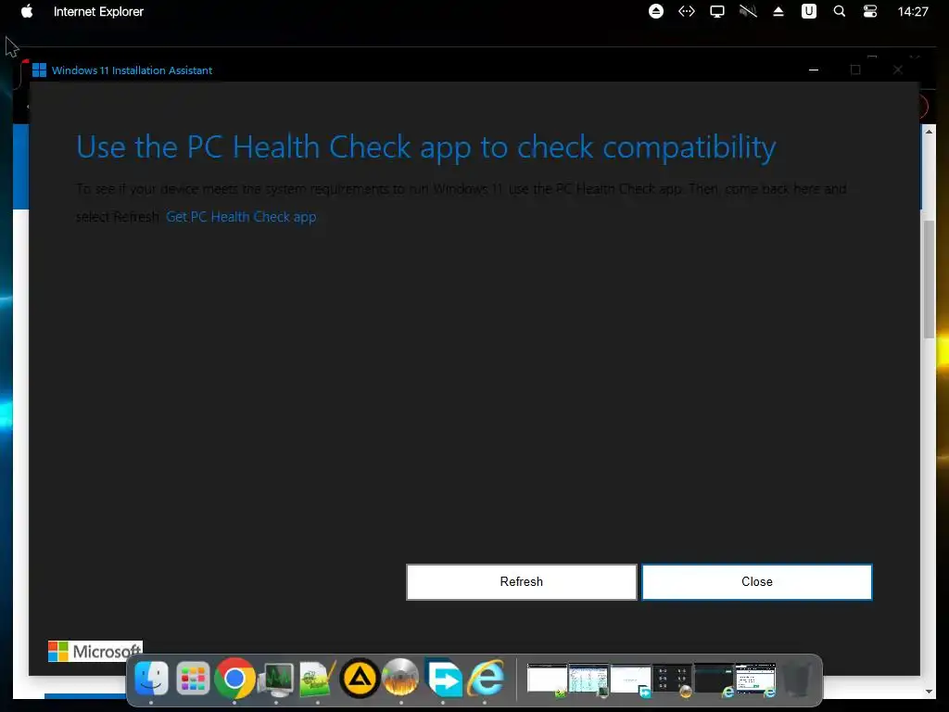Click the Windows logo in installer title bar

39,70
